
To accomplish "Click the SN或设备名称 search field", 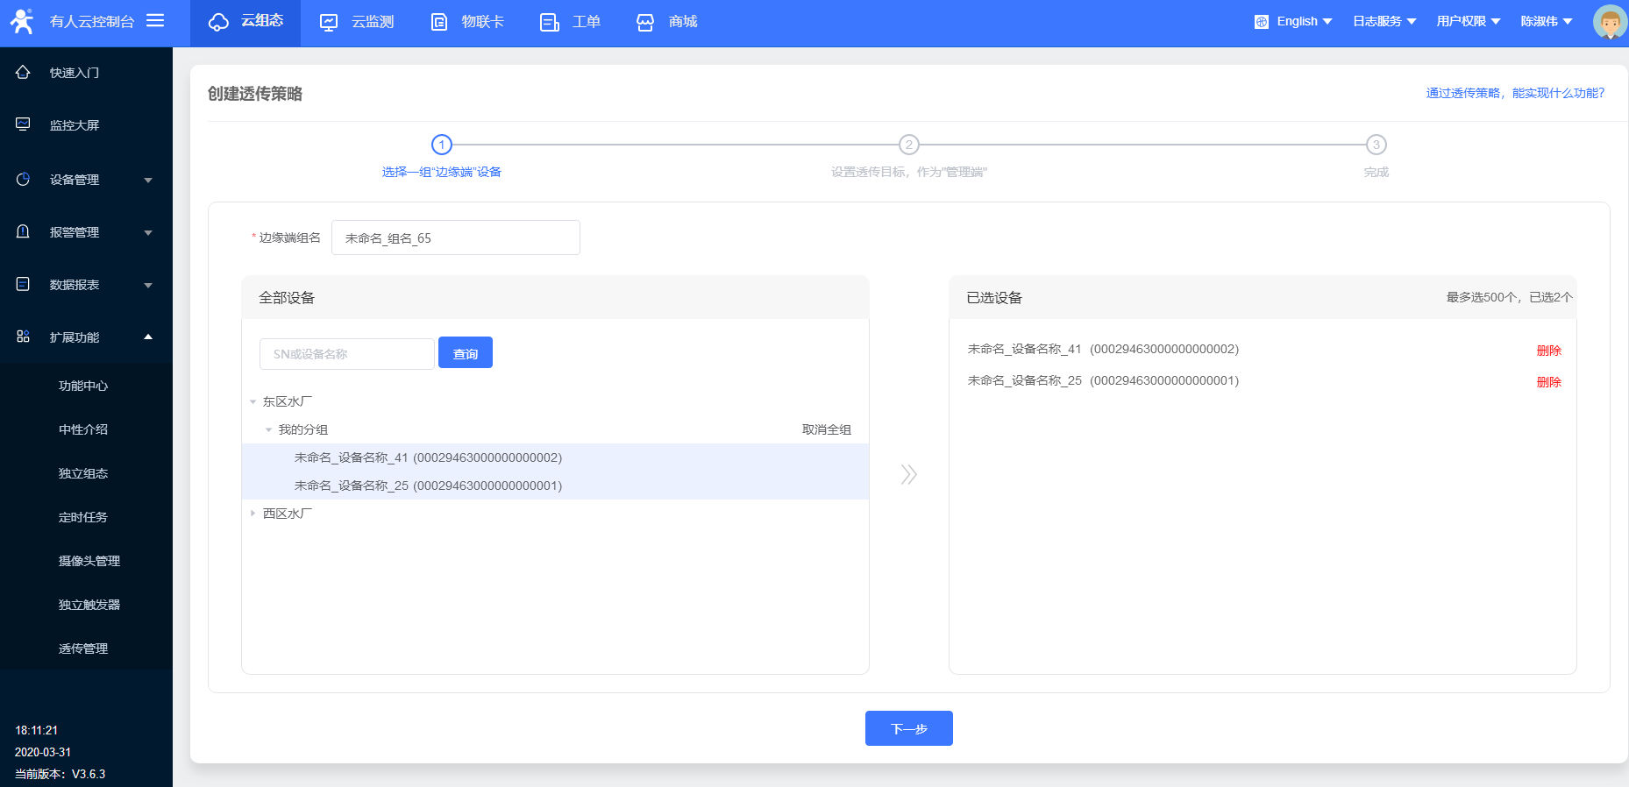I will (x=347, y=354).
